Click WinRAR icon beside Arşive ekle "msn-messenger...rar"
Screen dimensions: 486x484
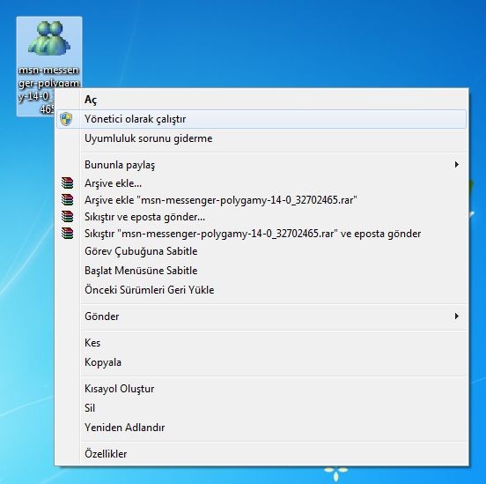(67, 200)
